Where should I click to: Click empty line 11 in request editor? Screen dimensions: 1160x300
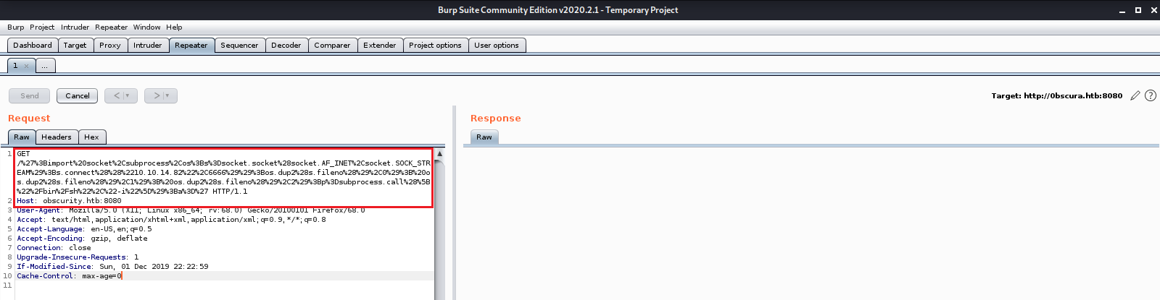coord(224,286)
